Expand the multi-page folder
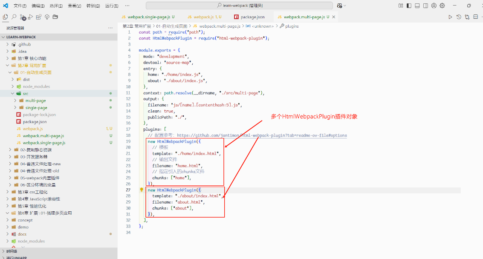The width and height of the screenshot is (483, 259). tap(58, 101)
